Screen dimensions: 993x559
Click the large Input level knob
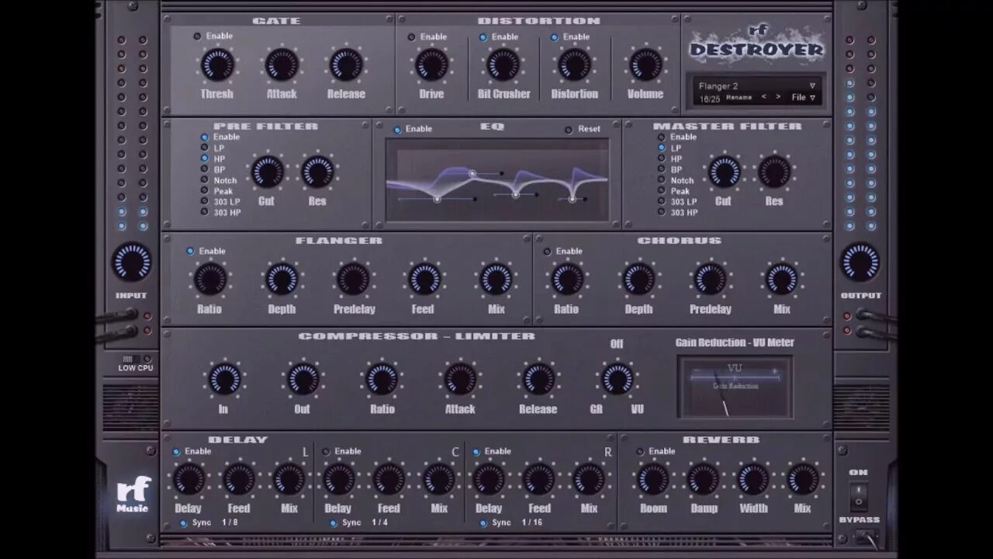pyautogui.click(x=132, y=262)
